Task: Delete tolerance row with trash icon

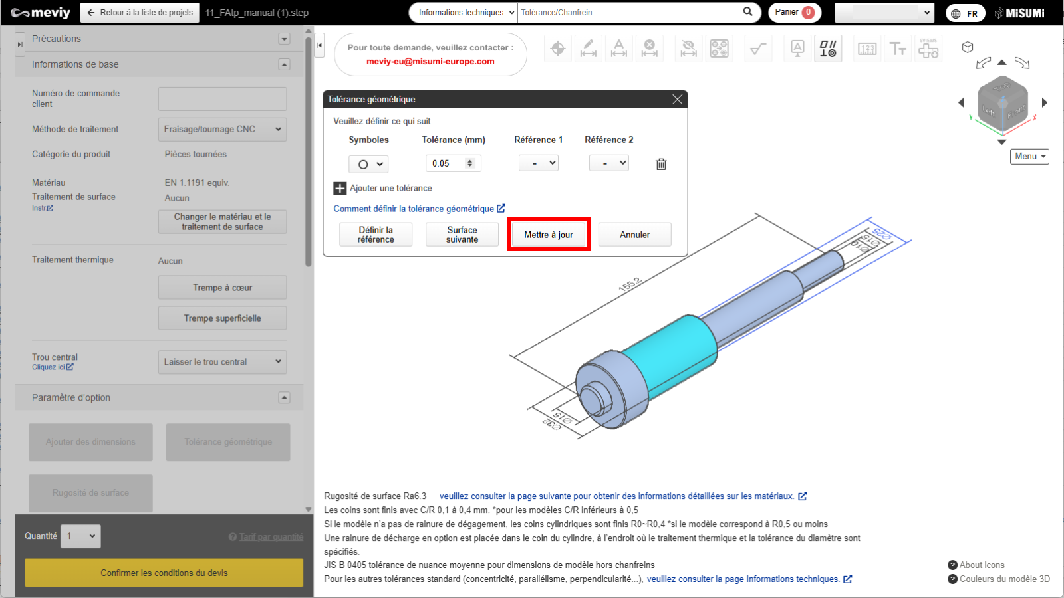Action: [x=661, y=164]
